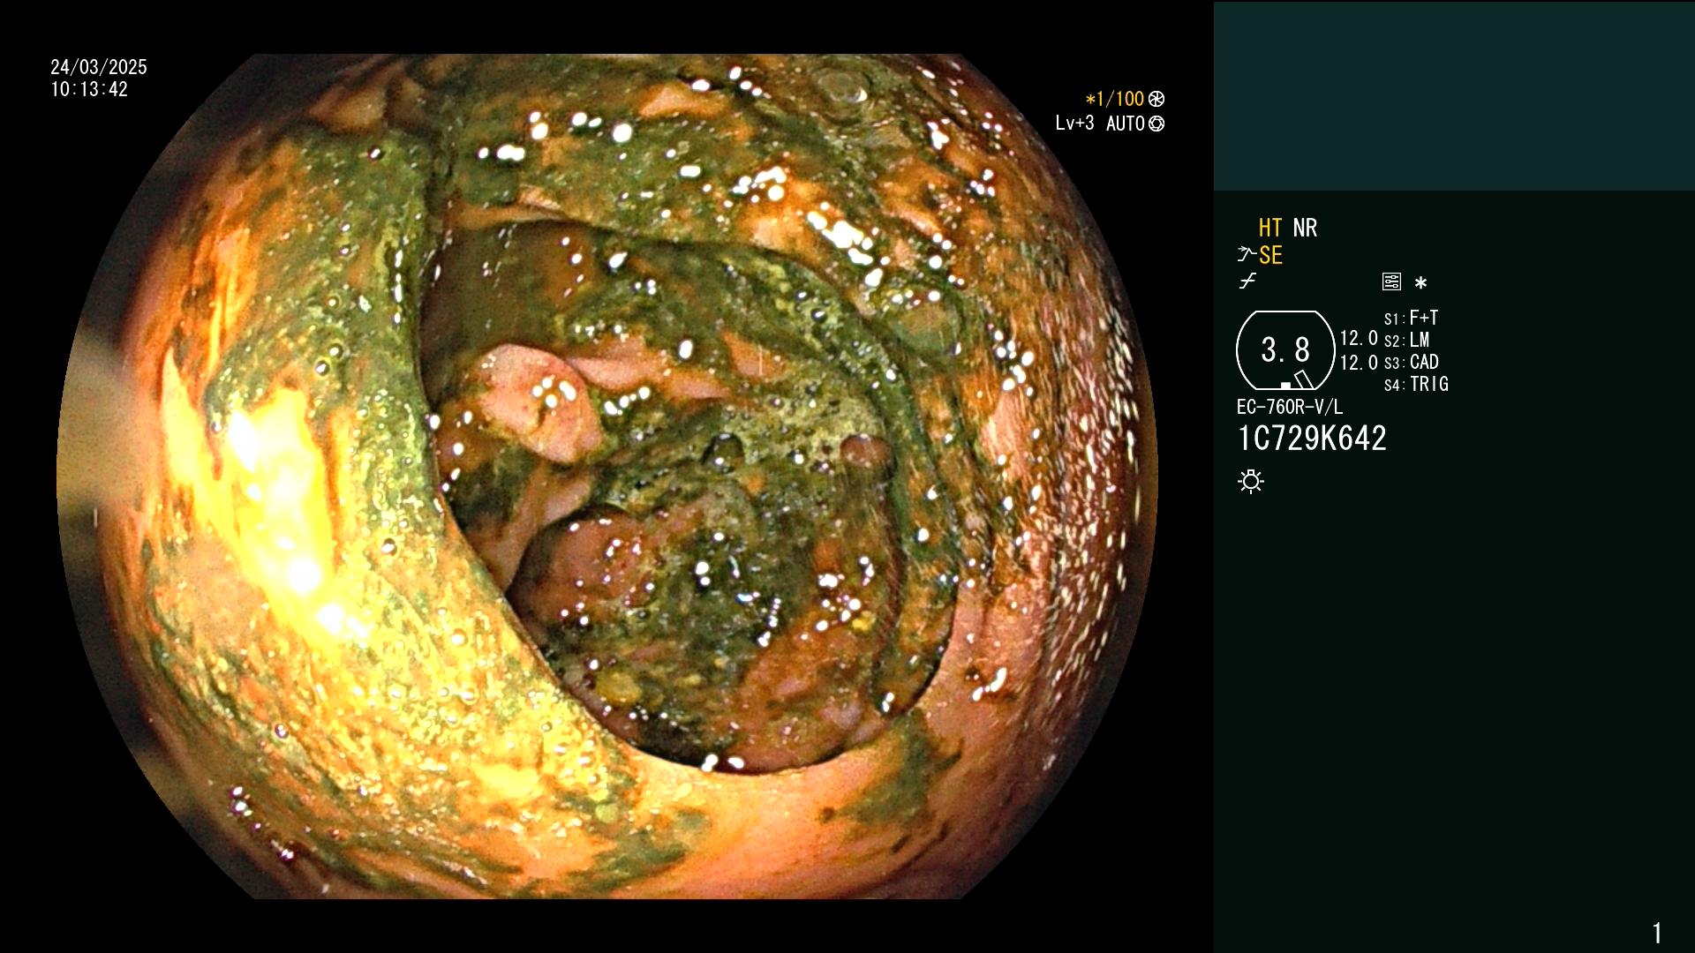Click the lower 12.0 value
Screen dimensions: 1695x953
point(1359,363)
